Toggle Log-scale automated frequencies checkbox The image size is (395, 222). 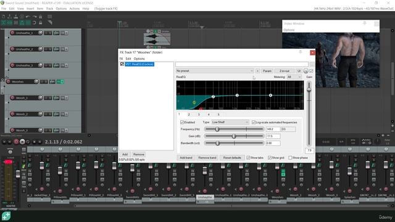tap(254, 122)
